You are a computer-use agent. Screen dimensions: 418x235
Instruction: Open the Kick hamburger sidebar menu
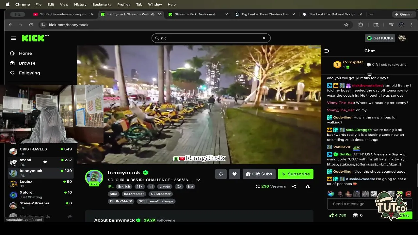13,38
